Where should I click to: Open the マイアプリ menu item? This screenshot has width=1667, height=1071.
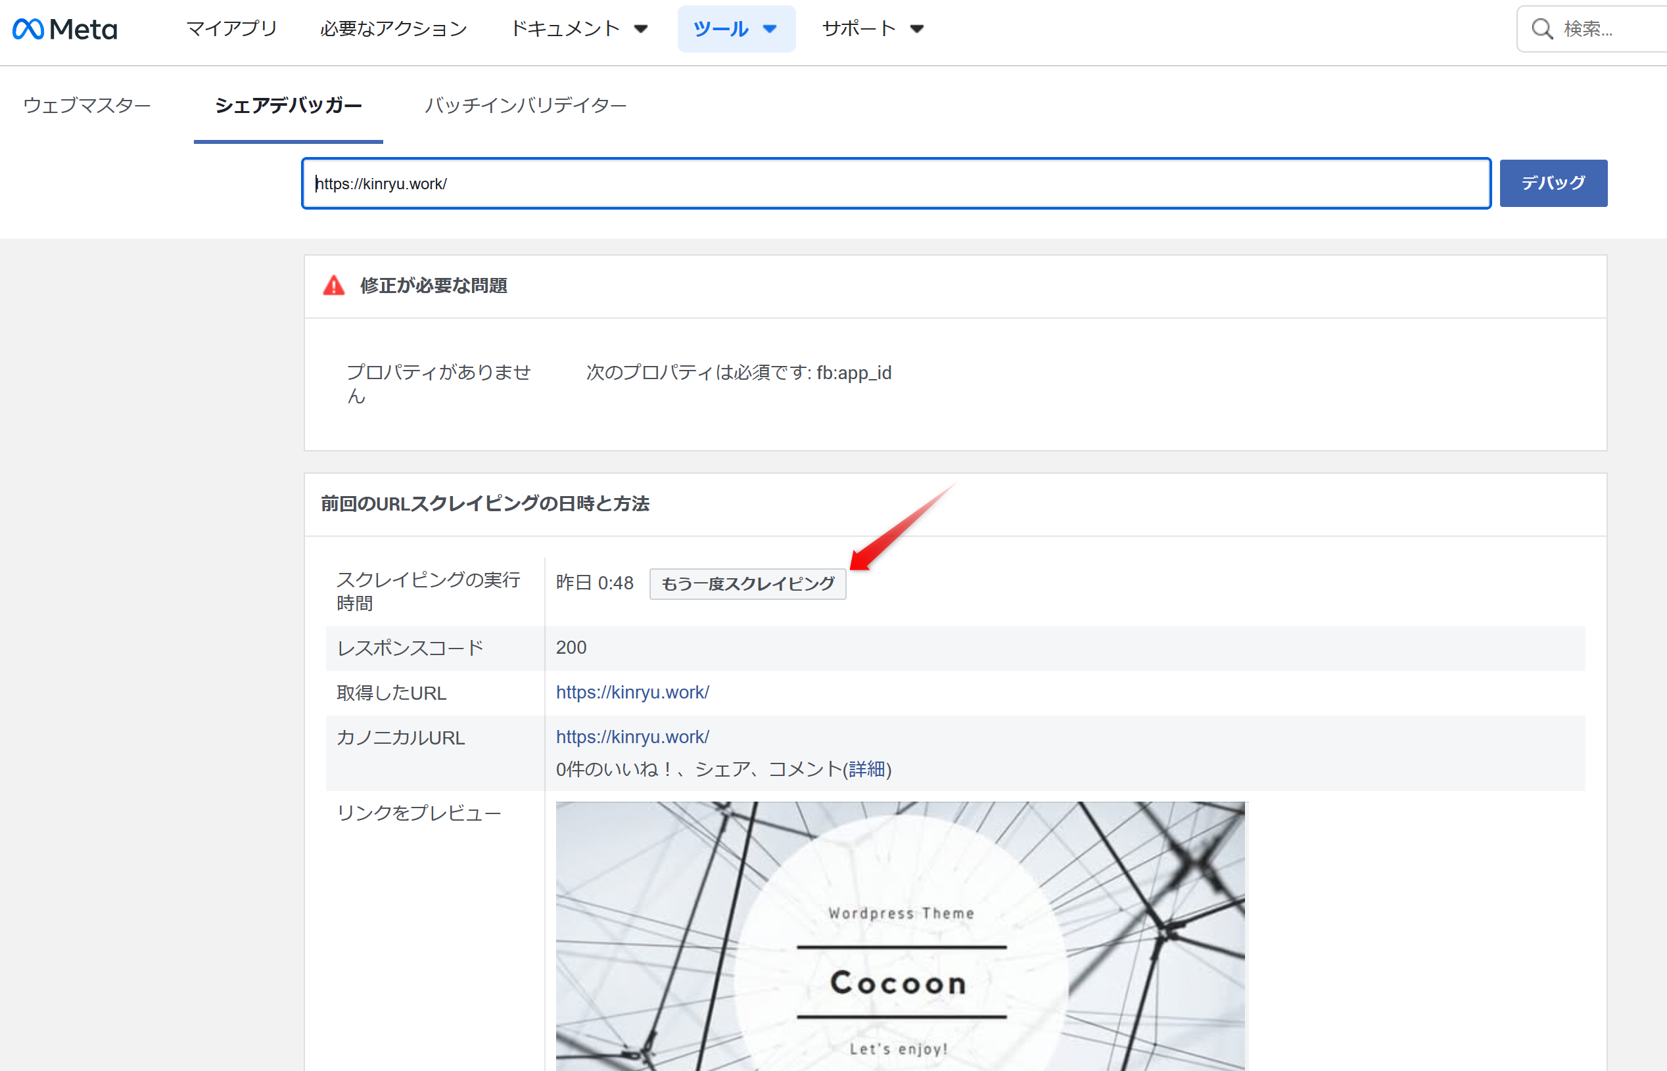click(231, 28)
